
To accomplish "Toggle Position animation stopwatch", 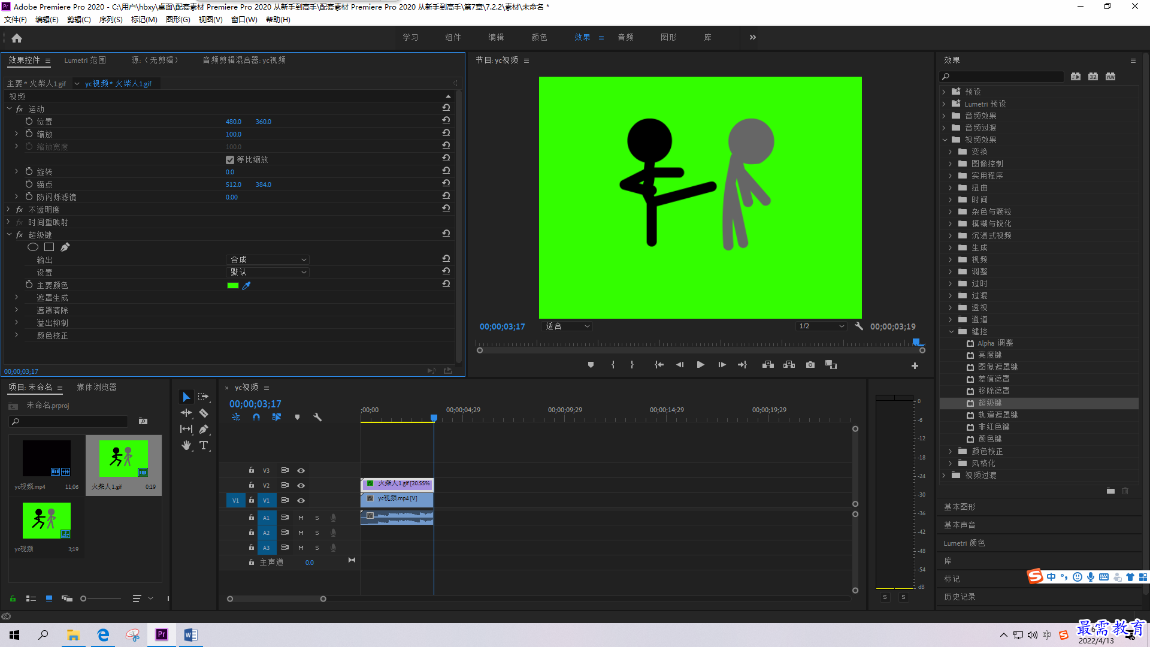I will 29,121.
